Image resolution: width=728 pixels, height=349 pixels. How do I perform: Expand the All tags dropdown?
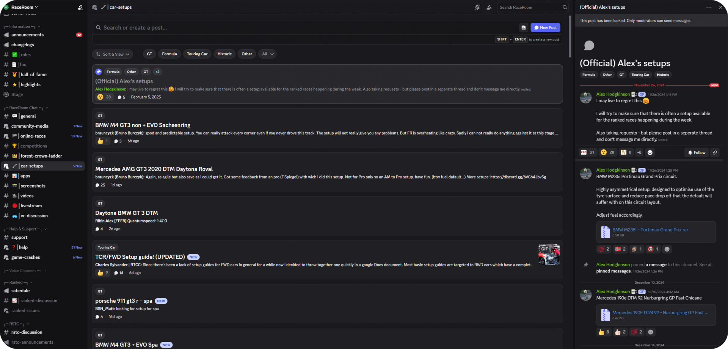click(268, 54)
